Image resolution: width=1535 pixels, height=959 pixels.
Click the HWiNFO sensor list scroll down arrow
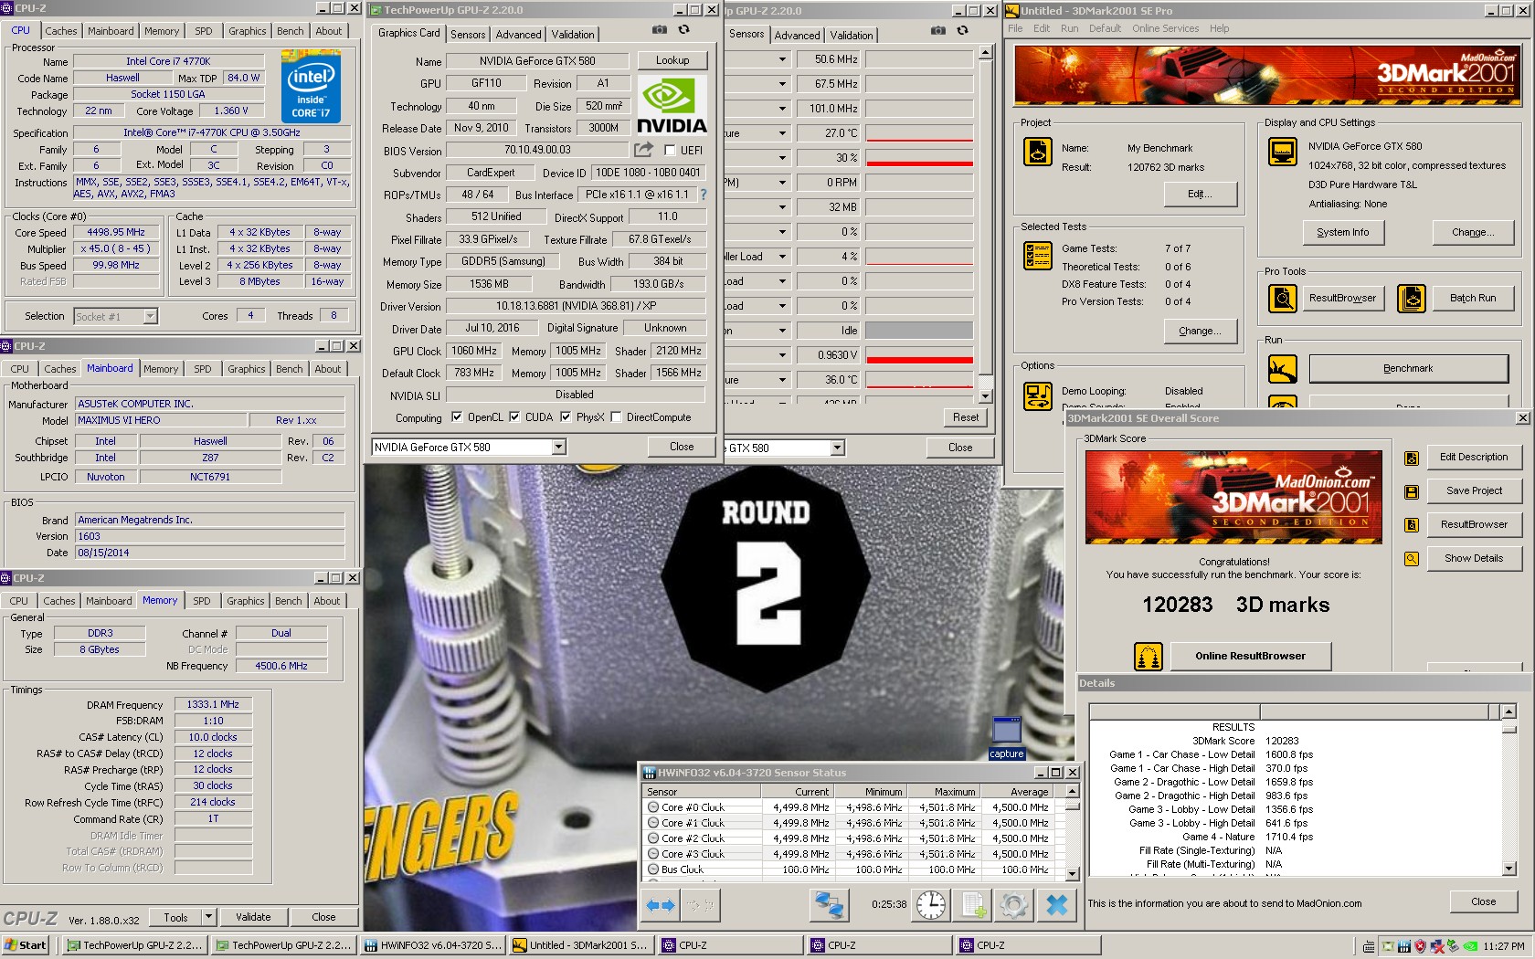(x=1073, y=873)
